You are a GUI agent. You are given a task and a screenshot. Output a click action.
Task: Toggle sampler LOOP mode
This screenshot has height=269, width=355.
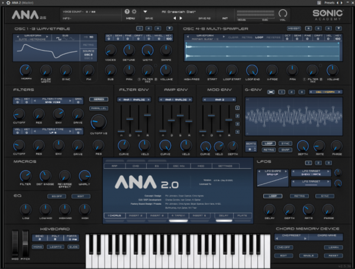259,37
